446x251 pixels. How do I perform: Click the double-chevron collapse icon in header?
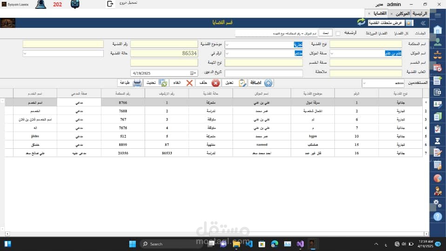(423, 23)
